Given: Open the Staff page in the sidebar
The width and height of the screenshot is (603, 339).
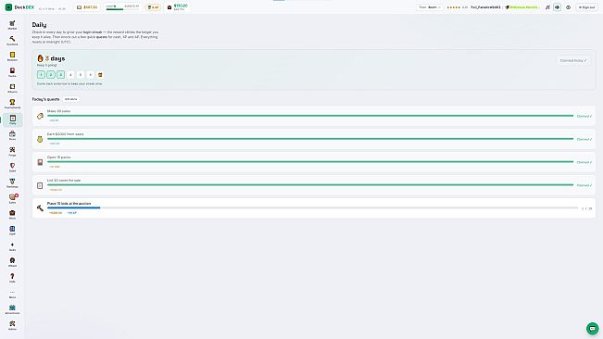Looking at the screenshot, I should (x=12, y=231).
